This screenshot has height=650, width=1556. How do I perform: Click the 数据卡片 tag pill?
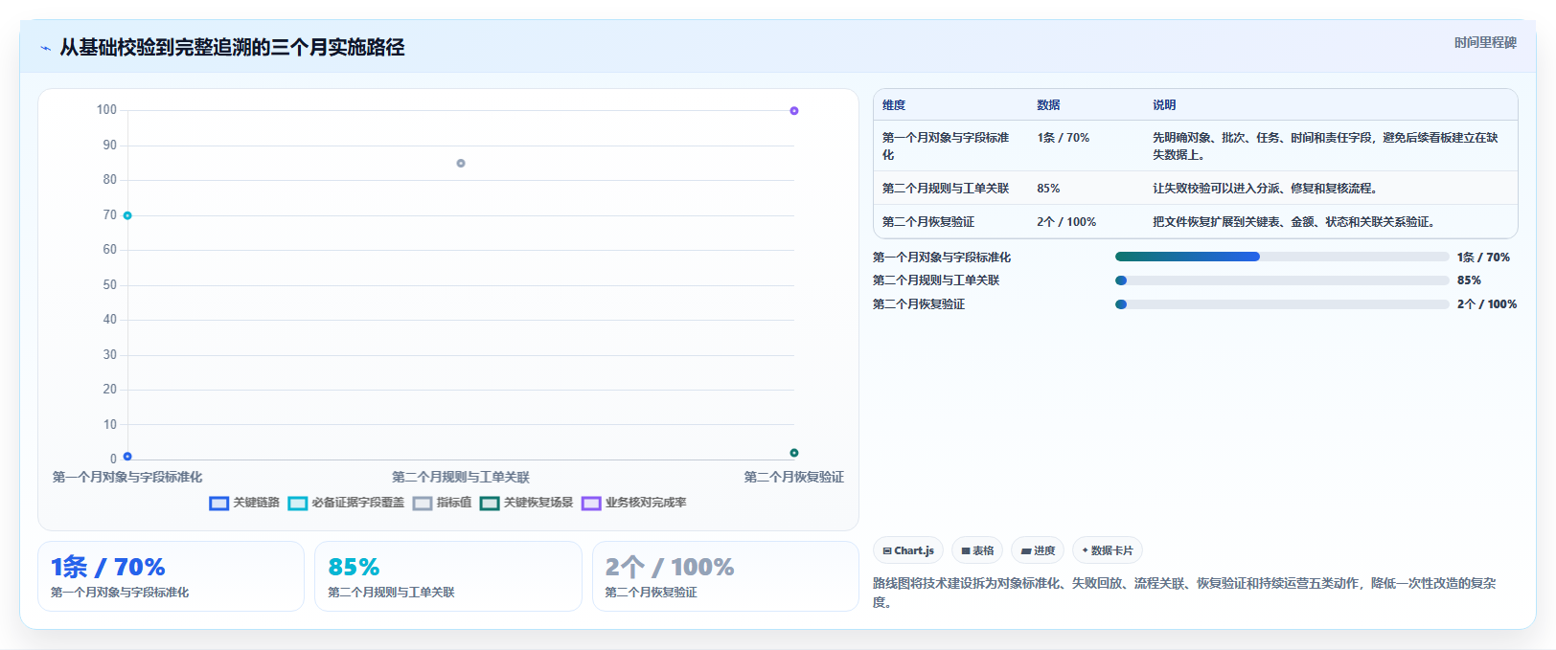coord(1108,550)
